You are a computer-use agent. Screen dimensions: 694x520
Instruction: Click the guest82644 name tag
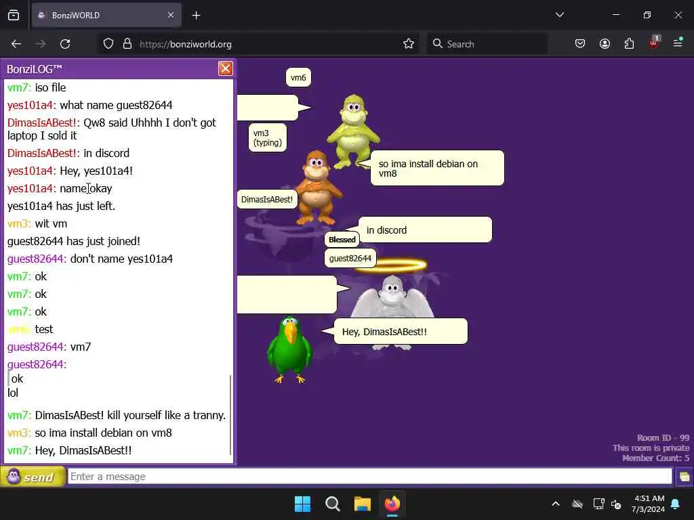(350, 258)
